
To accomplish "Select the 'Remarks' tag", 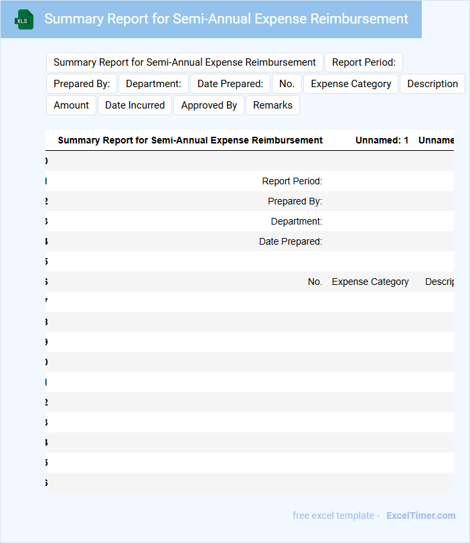I will (272, 105).
